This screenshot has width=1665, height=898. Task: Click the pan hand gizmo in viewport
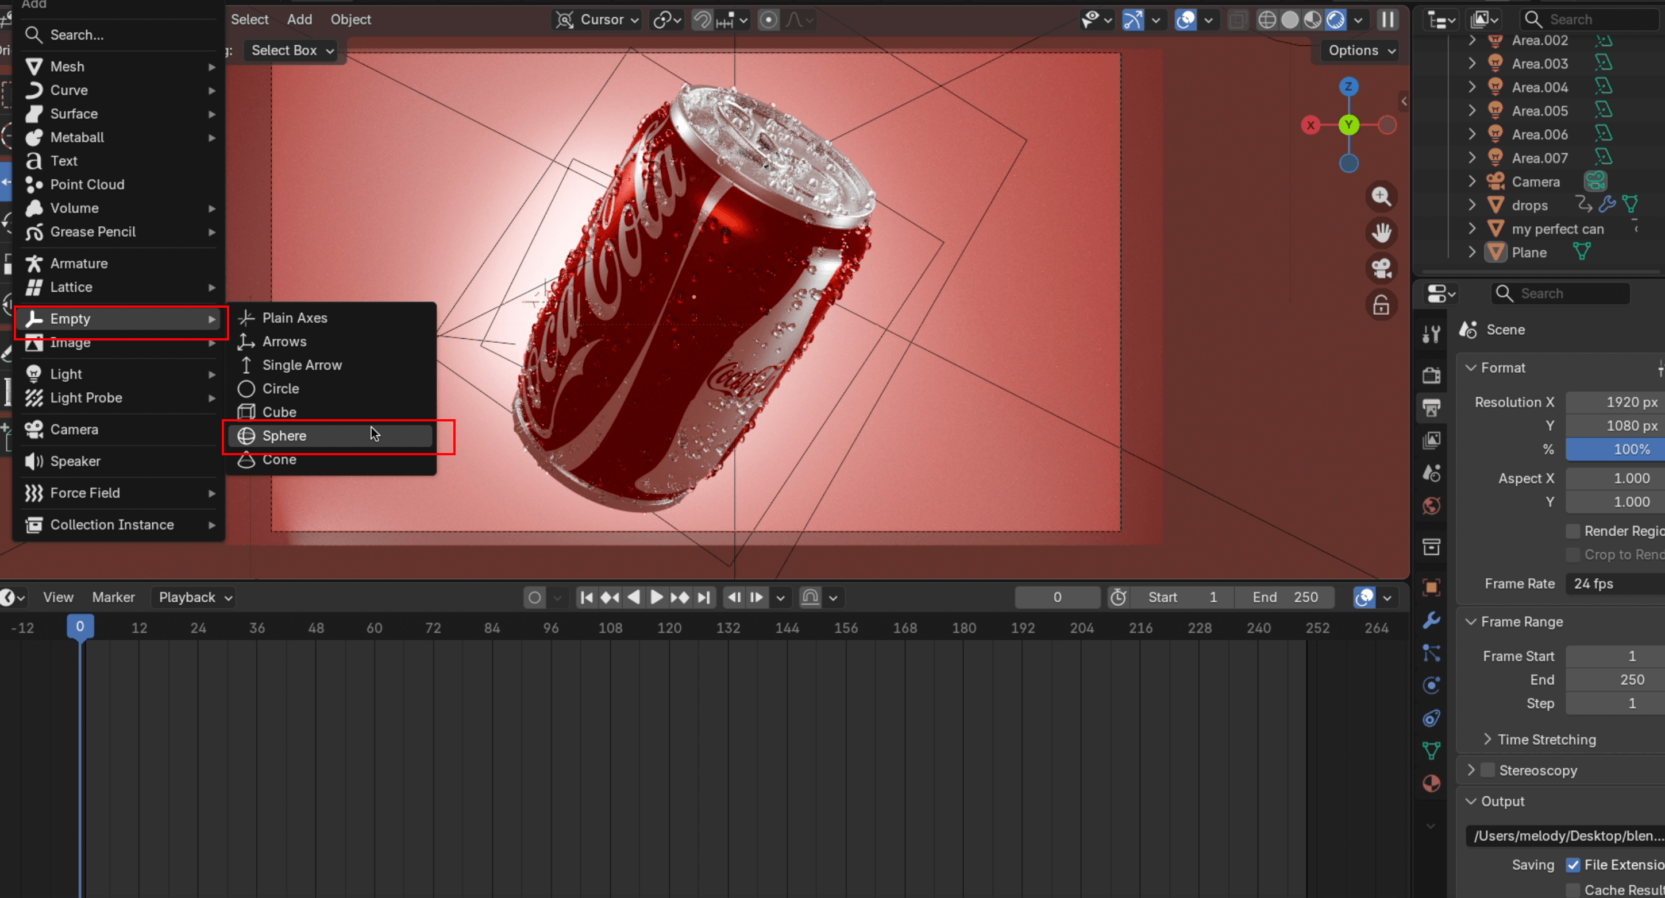click(1381, 233)
